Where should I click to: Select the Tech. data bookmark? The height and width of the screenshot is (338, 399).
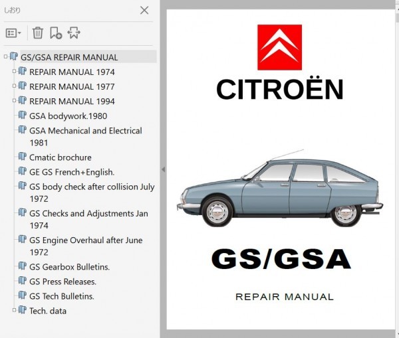48,311
